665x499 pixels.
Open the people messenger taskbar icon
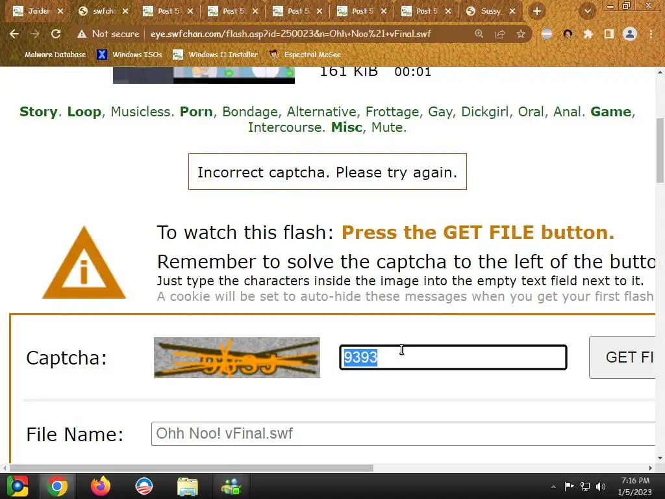[x=231, y=486]
